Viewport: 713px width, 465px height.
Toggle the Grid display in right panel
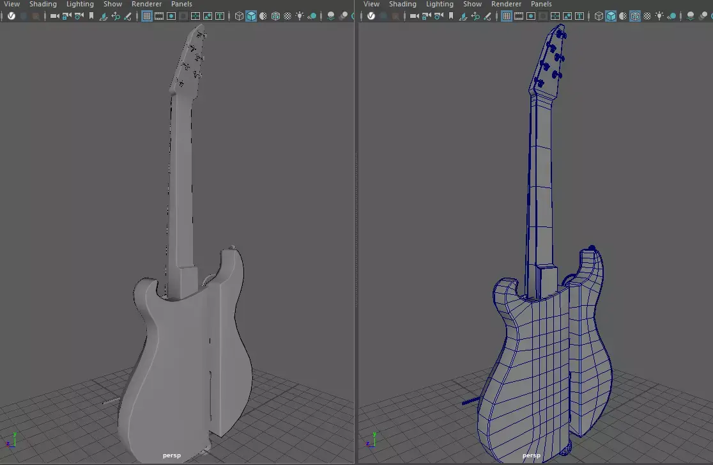tap(507, 16)
